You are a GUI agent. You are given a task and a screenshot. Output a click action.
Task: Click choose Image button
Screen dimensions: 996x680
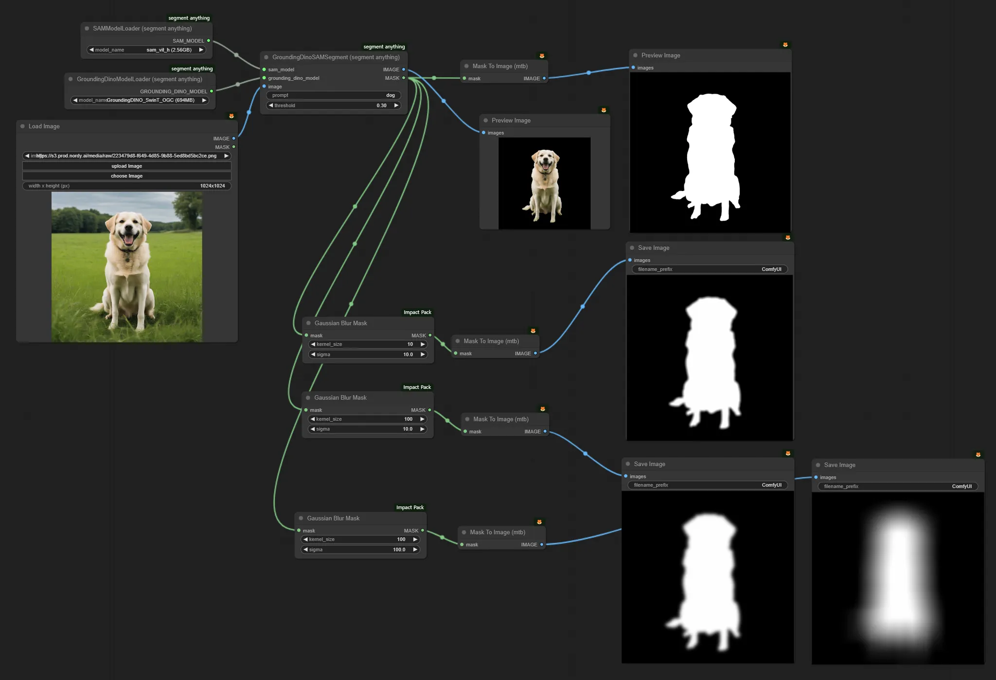point(126,176)
